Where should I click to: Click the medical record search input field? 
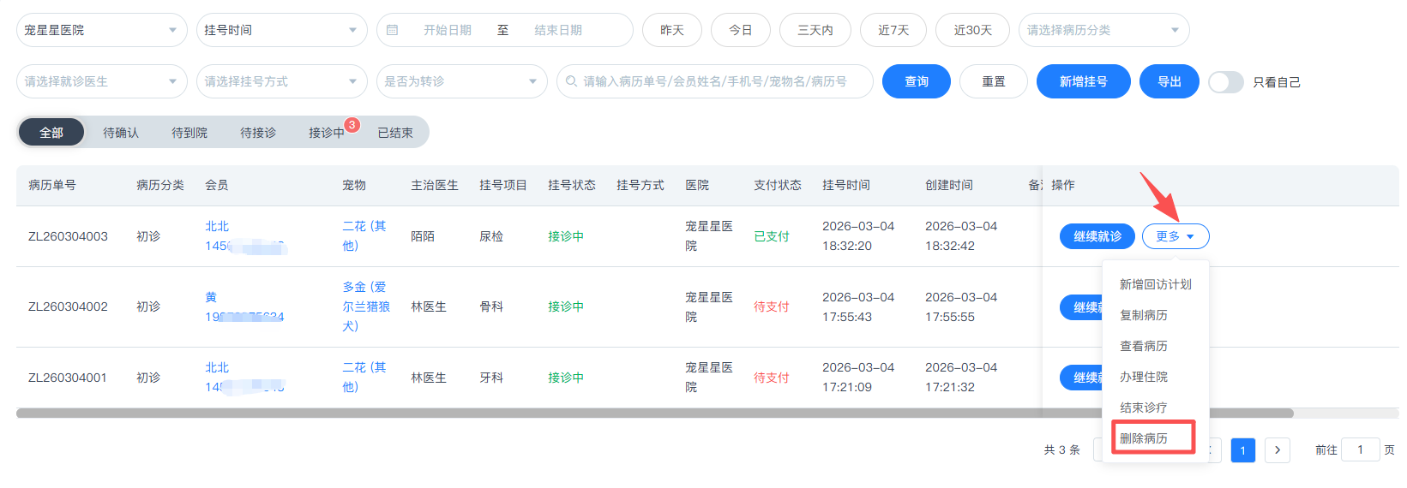720,81
